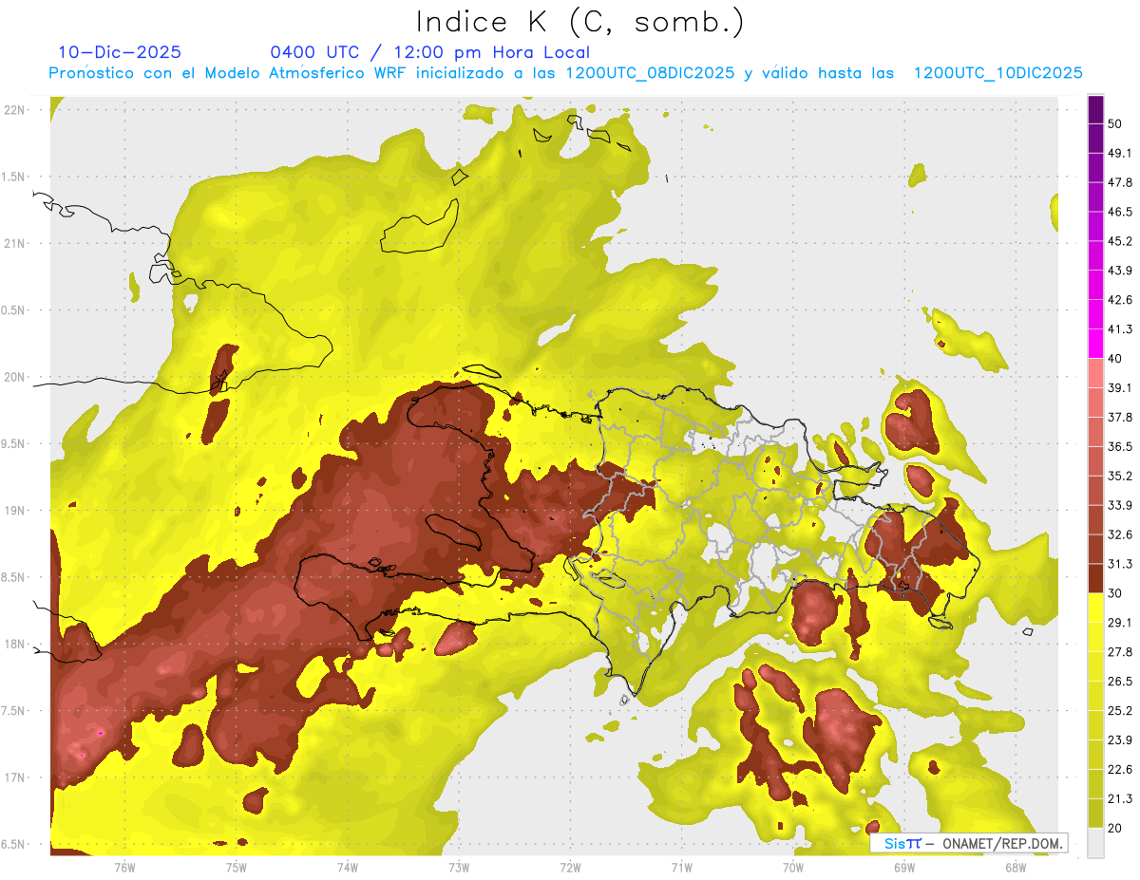Click legend value "29.1"
This screenshot has width=1140, height=880.
coord(1120,623)
